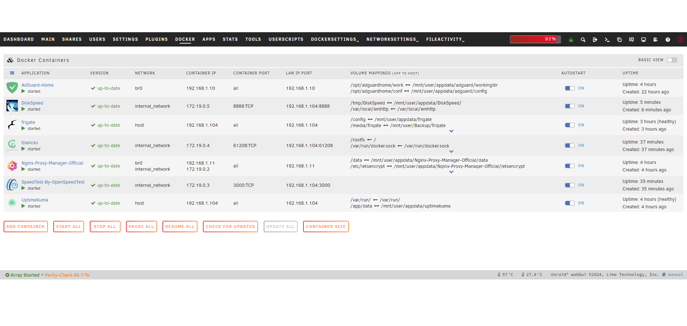Toggle autostart for SpeedTest-By-OpenSpeedTest
The width and height of the screenshot is (687, 326).
point(570,185)
